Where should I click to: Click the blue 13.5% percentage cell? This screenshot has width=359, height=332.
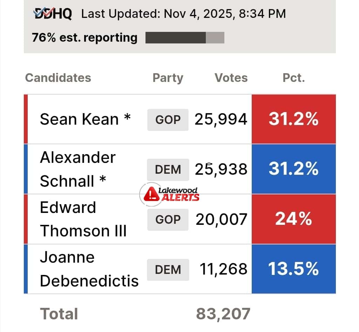click(293, 269)
